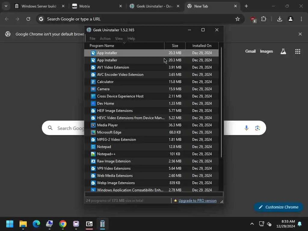Open the taskbar clock showing 8:33 AM
The image size is (308, 231).
[x=286, y=224]
